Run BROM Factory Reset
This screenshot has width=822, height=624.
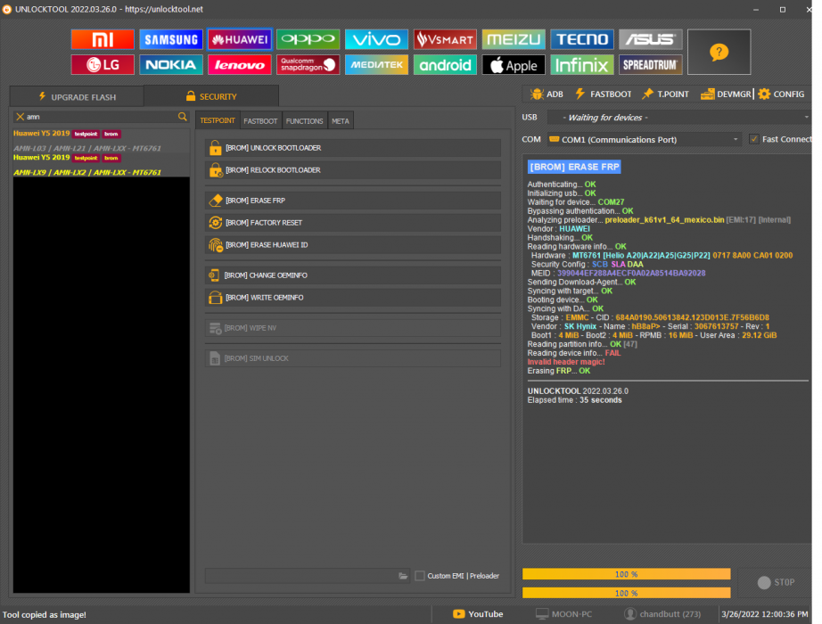(353, 223)
